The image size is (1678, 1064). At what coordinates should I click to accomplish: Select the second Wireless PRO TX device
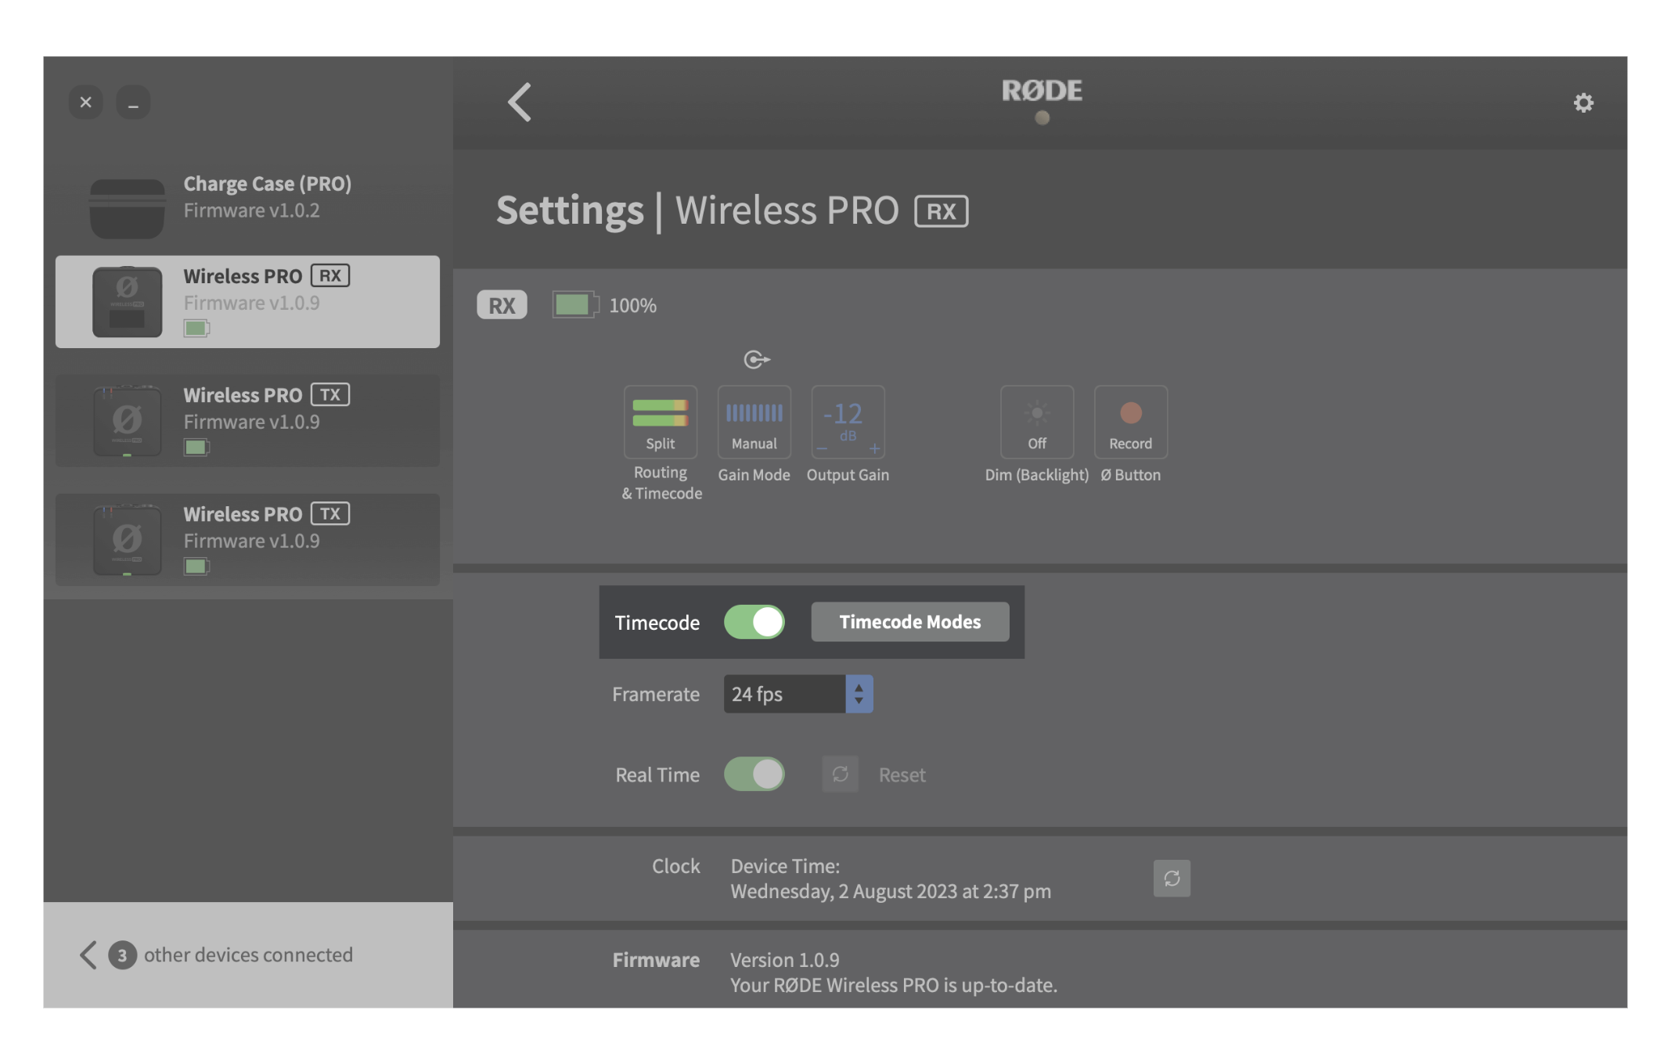tap(247, 539)
